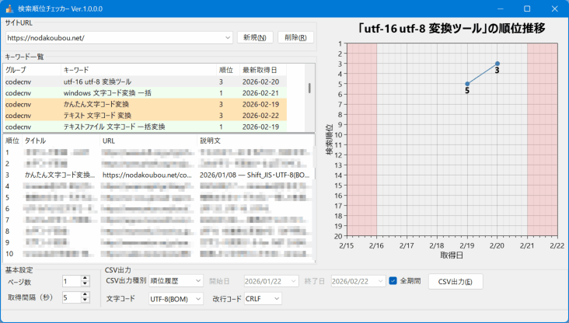Open the 文字コード UTF-8(BOM) dropdown

click(x=198, y=299)
